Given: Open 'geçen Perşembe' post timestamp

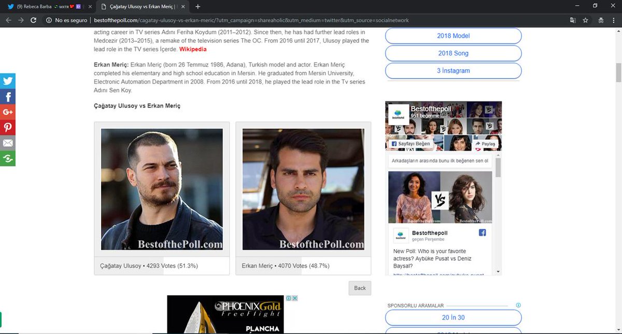Looking at the screenshot, I should click(x=428, y=240).
